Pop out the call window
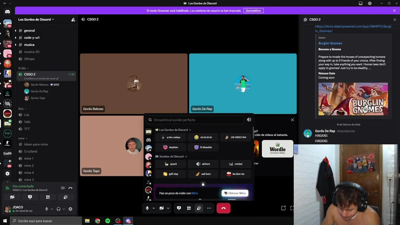The height and width of the screenshot is (225, 400). pyautogui.click(x=283, y=208)
